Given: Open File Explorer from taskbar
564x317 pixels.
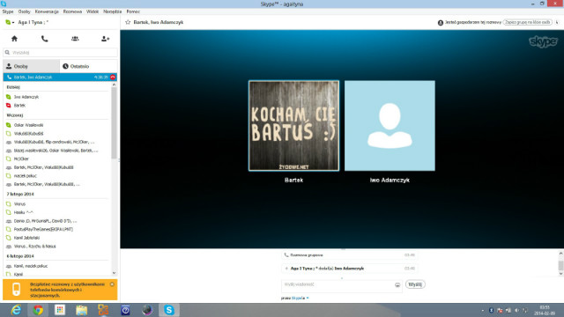Looking at the screenshot, I should (82, 310).
